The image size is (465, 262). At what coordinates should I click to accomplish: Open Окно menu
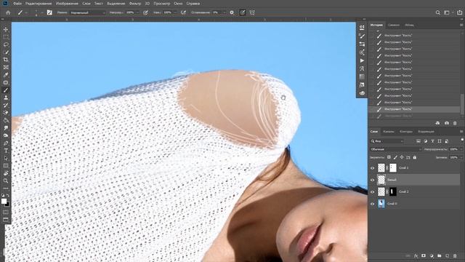click(x=178, y=4)
